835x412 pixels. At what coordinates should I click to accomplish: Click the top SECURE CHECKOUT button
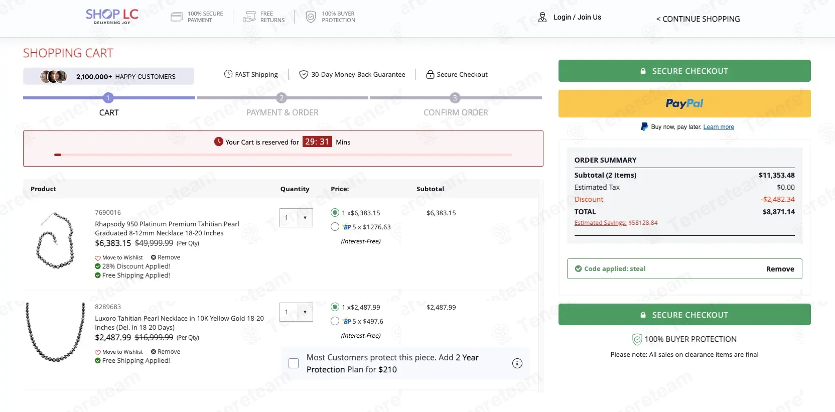pyautogui.click(x=684, y=71)
